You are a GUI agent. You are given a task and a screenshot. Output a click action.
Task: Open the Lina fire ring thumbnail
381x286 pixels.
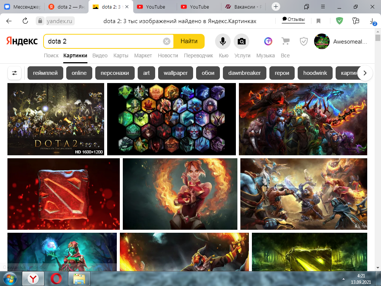[x=180, y=194]
